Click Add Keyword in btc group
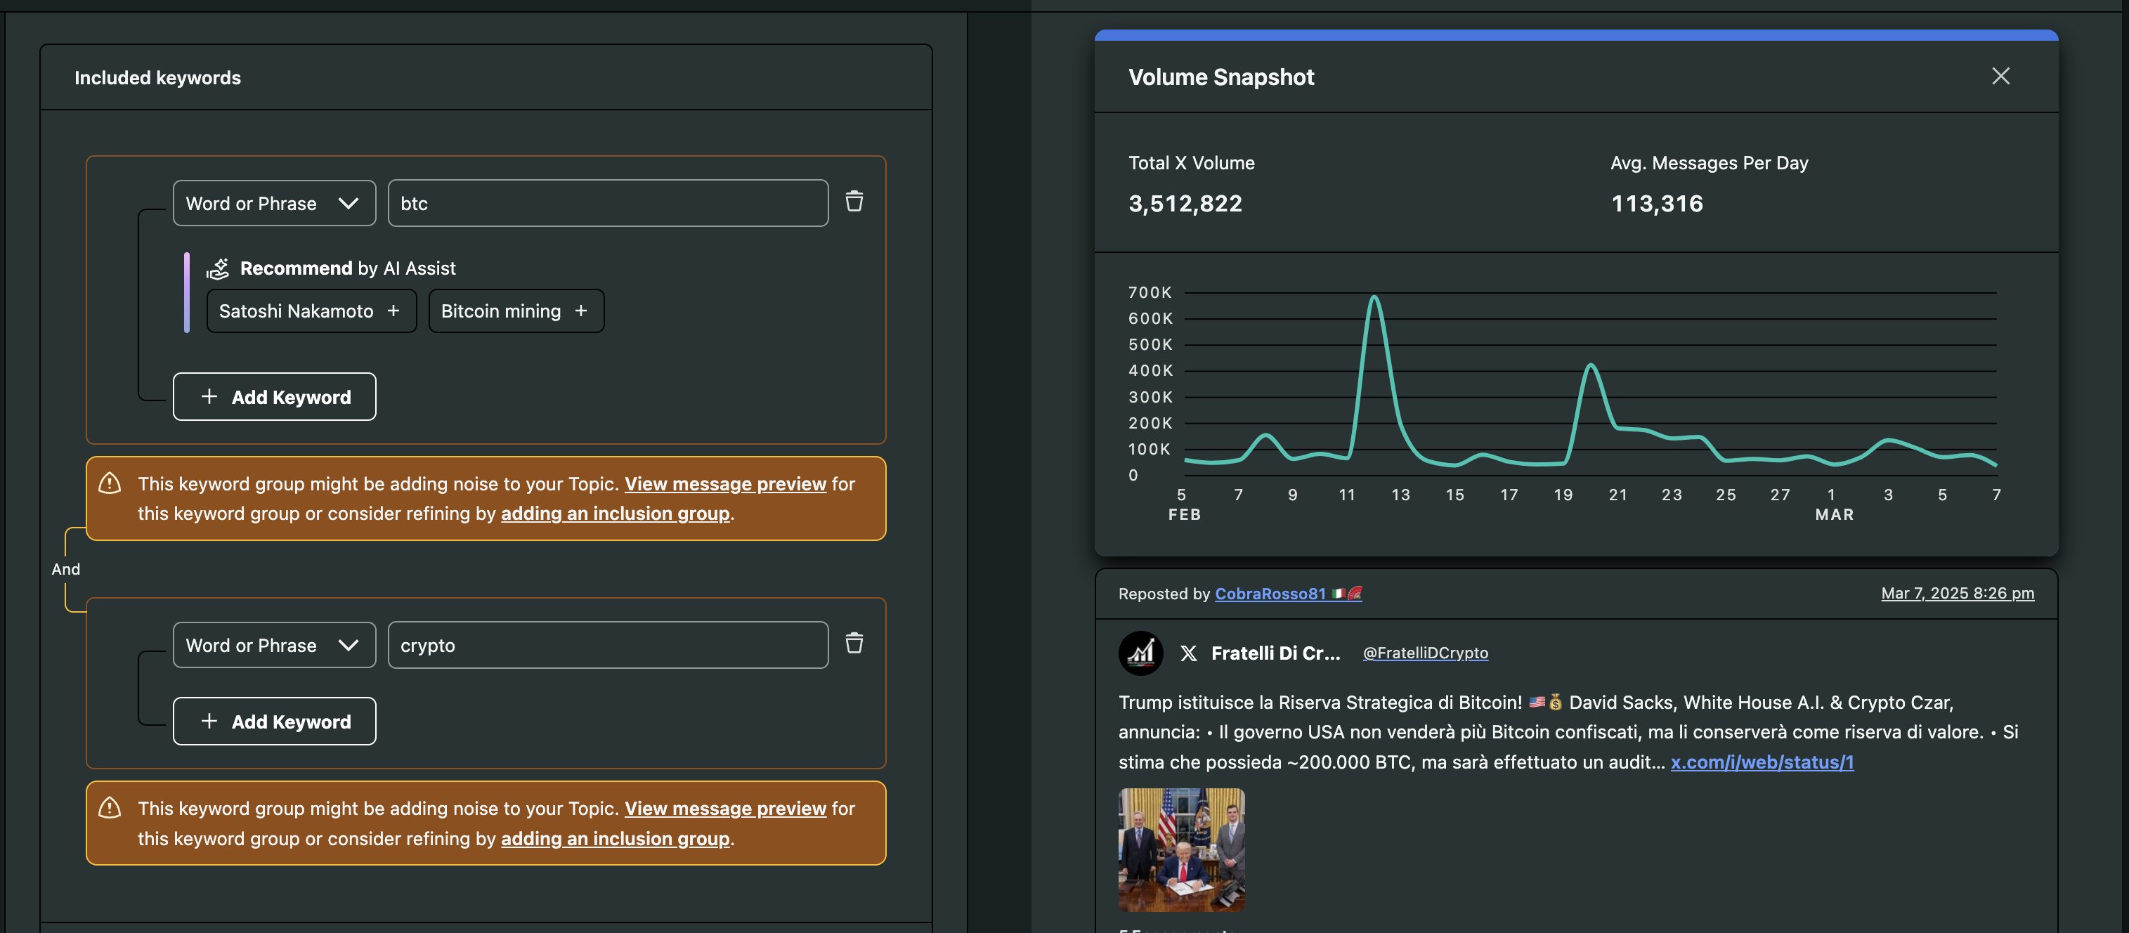 (x=273, y=397)
